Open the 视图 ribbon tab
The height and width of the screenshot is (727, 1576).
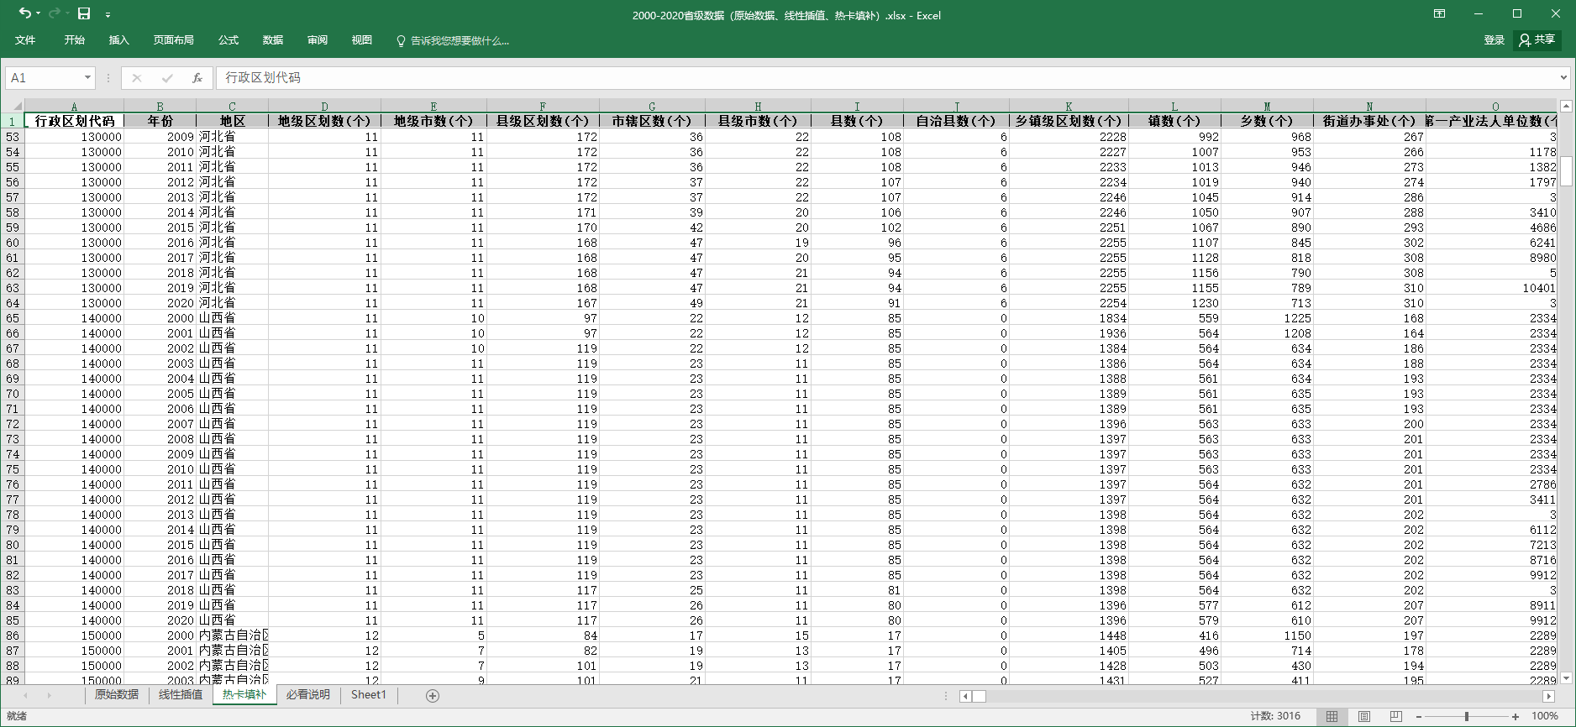(362, 40)
